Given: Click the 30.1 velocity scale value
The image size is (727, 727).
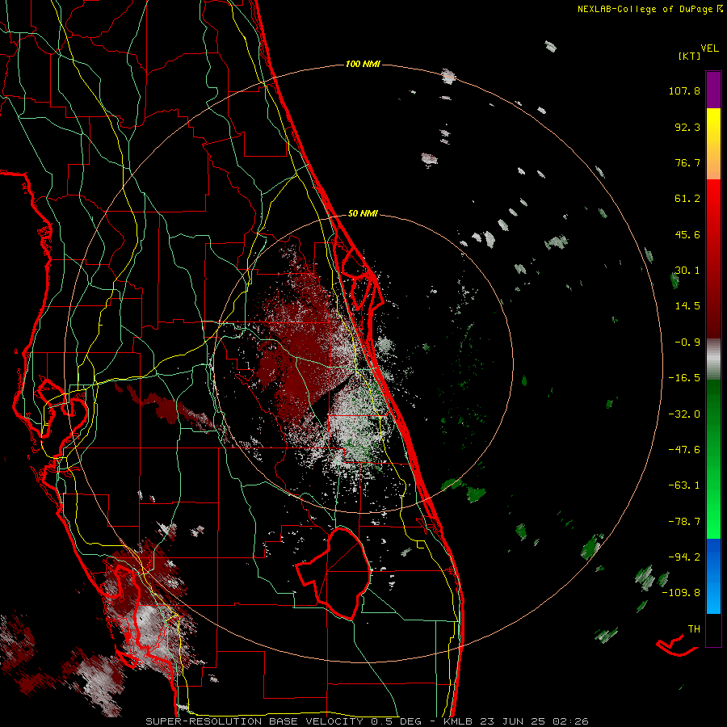Looking at the screenshot, I should [x=687, y=271].
